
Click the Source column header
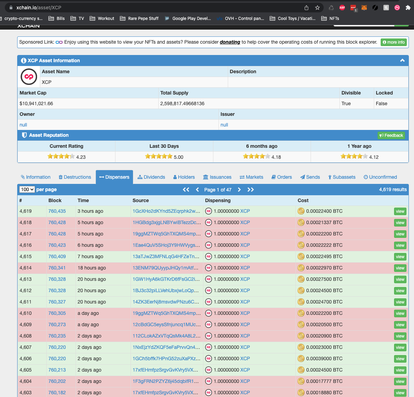141,200
